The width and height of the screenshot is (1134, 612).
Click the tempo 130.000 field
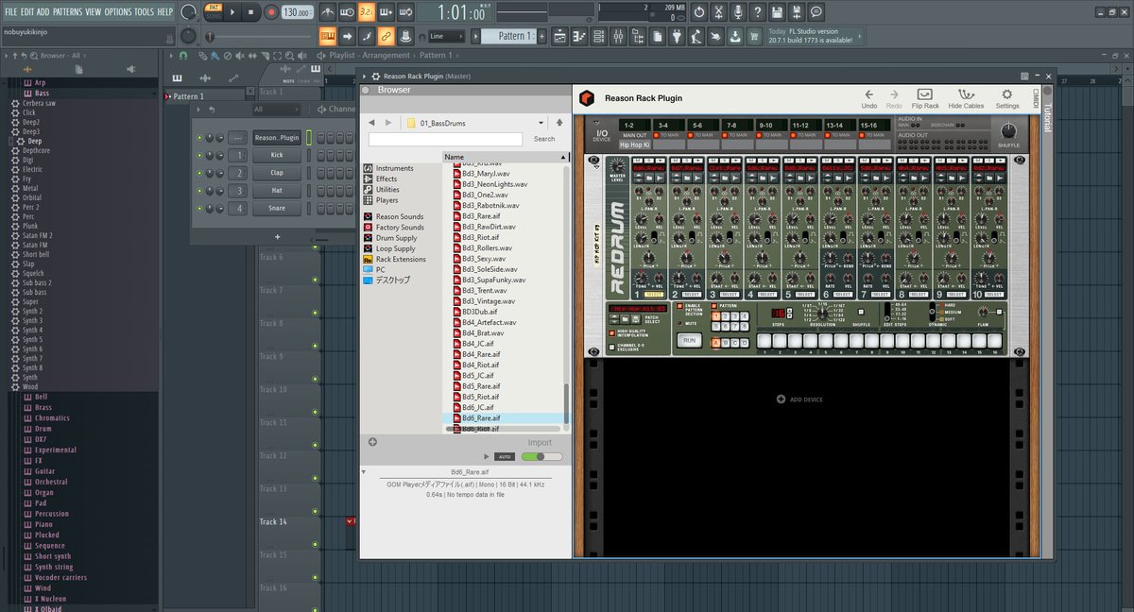tap(298, 12)
